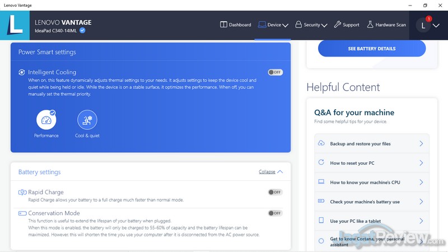Click the Support wrench icon

[x=337, y=25]
